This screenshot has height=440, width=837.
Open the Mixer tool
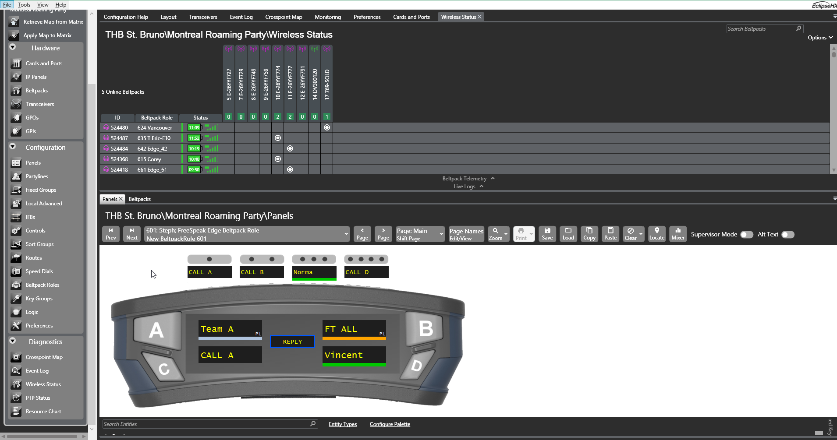[677, 234]
